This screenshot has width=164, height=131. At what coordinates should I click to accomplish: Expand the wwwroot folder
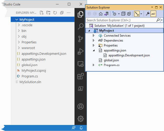coord(19,48)
